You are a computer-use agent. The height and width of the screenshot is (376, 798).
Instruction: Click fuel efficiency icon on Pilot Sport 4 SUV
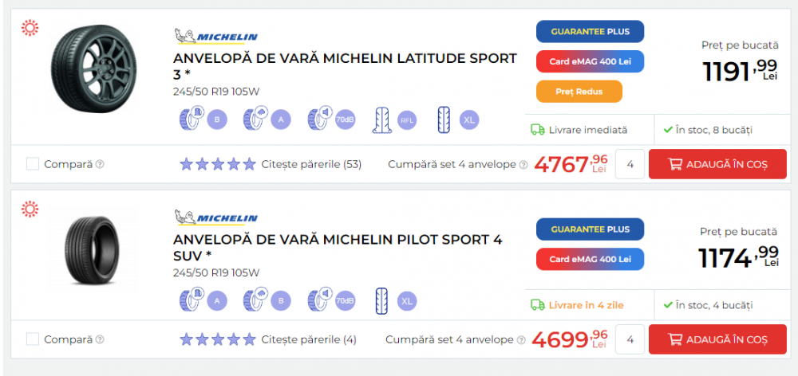pyautogui.click(x=191, y=301)
